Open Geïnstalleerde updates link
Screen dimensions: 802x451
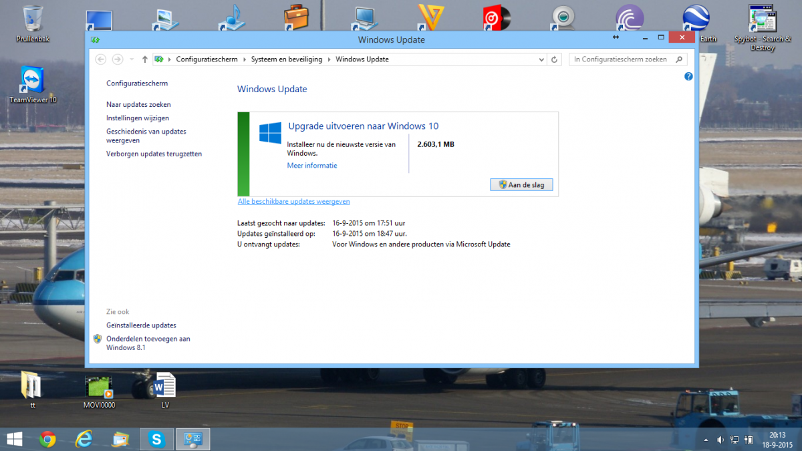(x=141, y=325)
